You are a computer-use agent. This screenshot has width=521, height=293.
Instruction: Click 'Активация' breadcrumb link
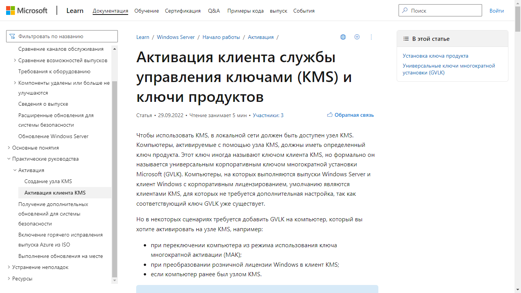[261, 37]
